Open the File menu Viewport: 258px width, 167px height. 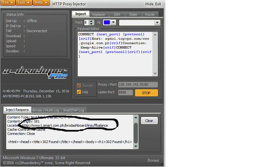click(8, 3)
